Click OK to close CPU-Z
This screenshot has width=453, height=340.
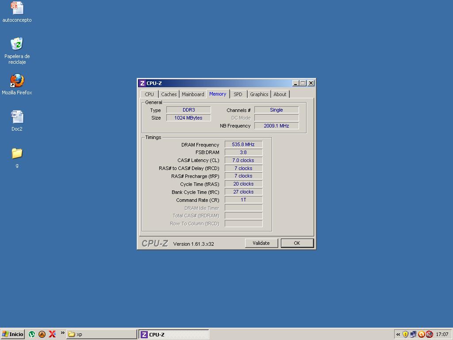(297, 243)
